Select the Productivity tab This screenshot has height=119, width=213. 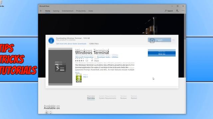(x=81, y=11)
